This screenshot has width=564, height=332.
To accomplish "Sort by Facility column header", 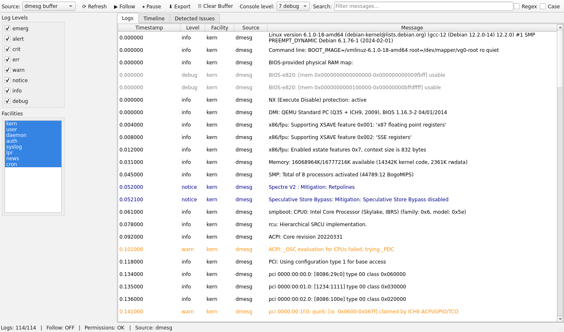I will click(220, 28).
